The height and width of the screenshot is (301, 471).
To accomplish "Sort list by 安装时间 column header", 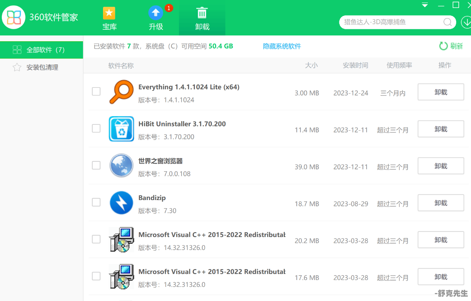I will 355,65.
